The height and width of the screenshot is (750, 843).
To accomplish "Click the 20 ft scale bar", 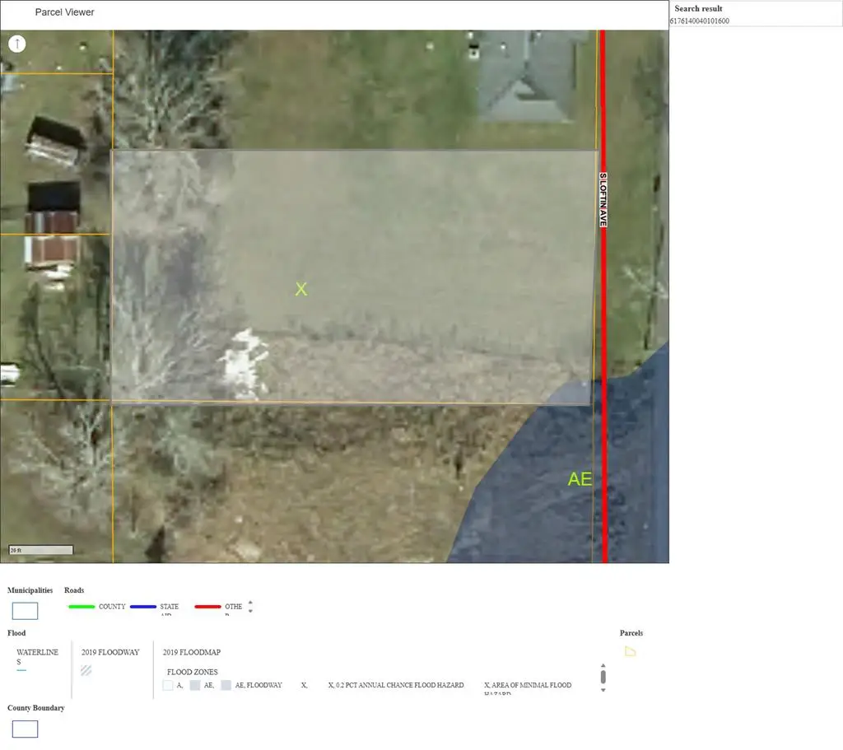I will pos(41,550).
